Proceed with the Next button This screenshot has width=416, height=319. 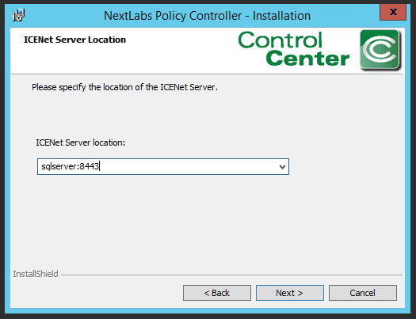pyautogui.click(x=290, y=293)
